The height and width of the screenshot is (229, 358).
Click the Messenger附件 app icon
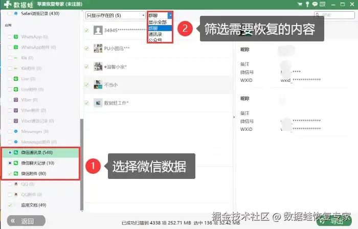point(16,142)
